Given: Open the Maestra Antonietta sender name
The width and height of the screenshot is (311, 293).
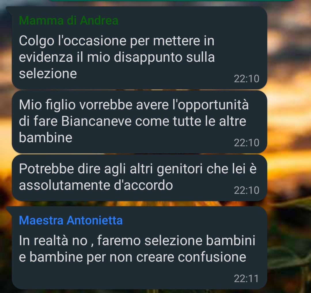Looking at the screenshot, I should (71, 220).
